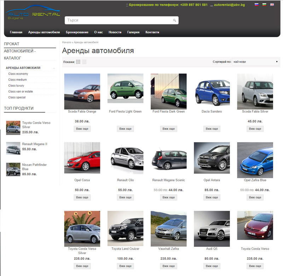The image size is (283, 276).
Task: Click the autorental@abv.bg email link
Action: pos(229,5)
